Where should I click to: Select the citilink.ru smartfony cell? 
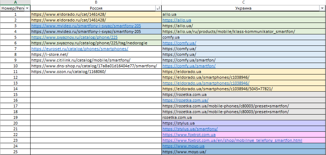point(96,60)
